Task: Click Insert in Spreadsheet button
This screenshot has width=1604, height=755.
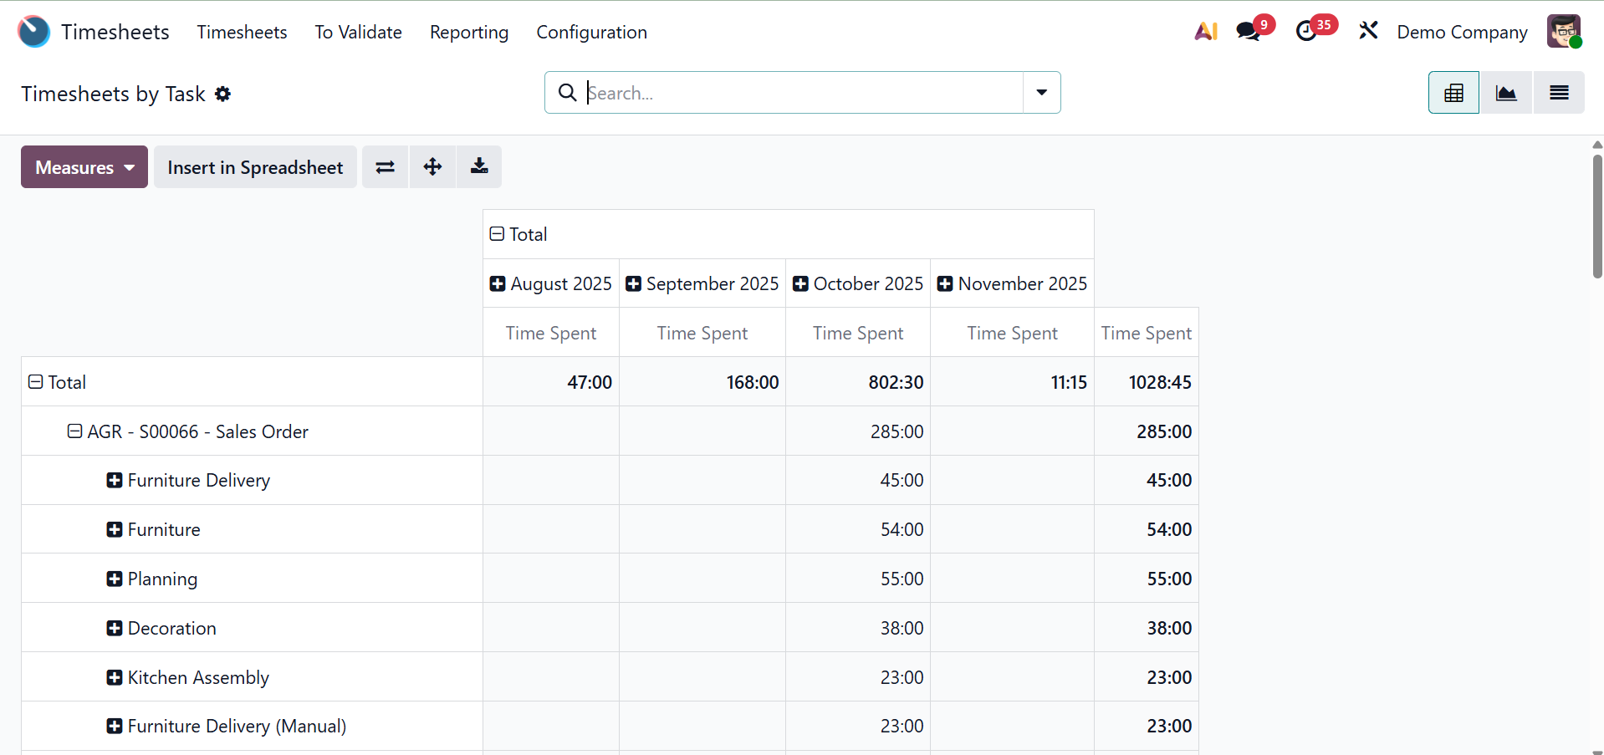Action: tap(255, 167)
